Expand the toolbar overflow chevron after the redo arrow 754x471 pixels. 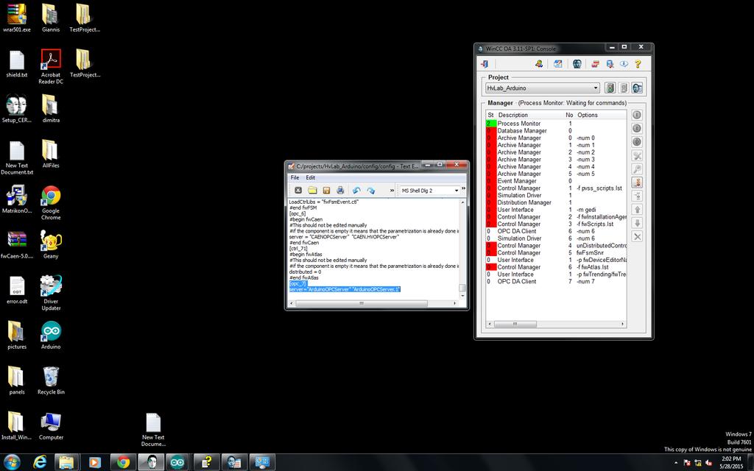pos(392,191)
